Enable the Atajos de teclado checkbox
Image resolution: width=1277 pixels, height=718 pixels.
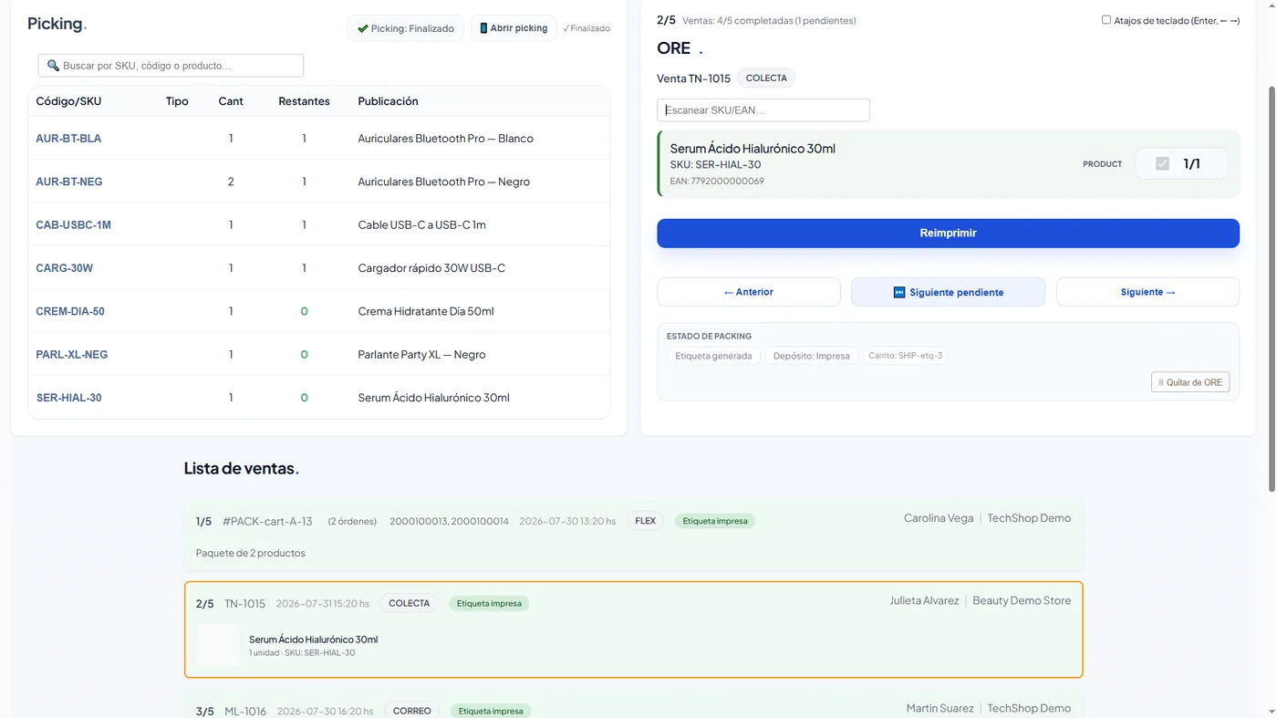click(1106, 19)
